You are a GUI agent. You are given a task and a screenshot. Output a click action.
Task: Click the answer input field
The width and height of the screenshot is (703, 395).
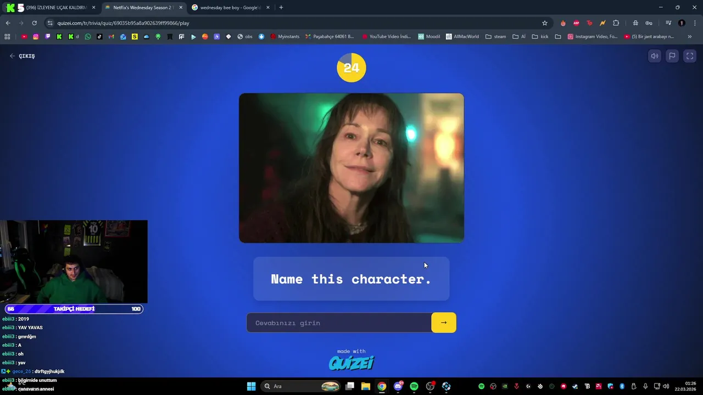[x=339, y=323]
